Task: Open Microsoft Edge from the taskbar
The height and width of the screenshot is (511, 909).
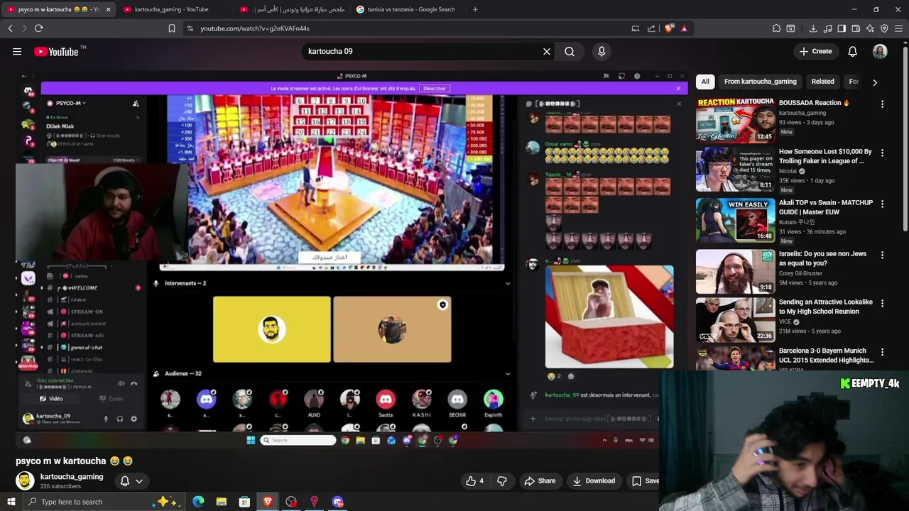Action: click(198, 502)
